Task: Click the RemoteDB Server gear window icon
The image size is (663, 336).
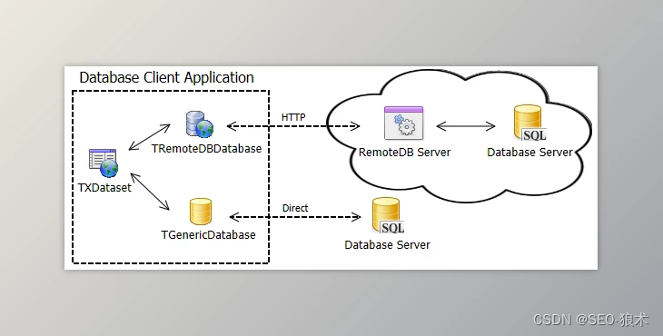Action: 403,123
